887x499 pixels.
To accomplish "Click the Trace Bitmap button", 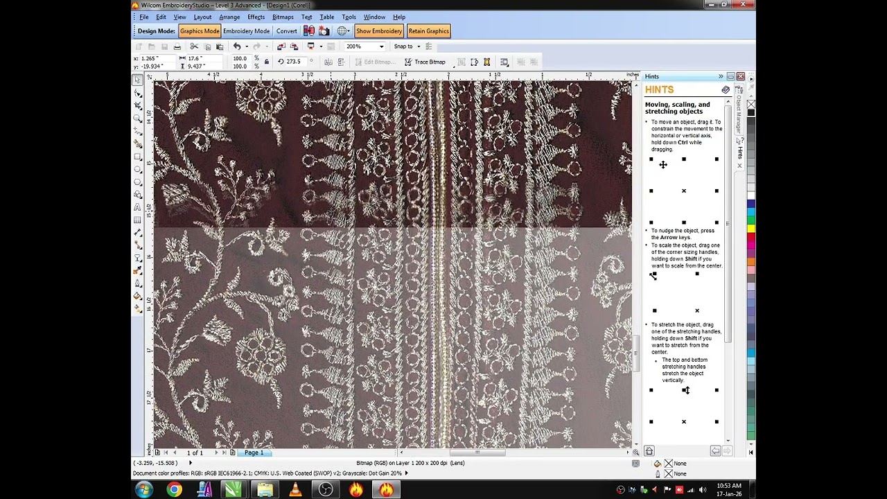I will (x=425, y=62).
